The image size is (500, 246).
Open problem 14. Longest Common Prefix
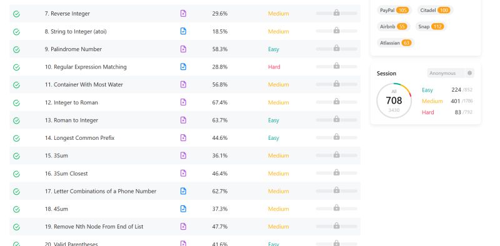(x=79, y=137)
